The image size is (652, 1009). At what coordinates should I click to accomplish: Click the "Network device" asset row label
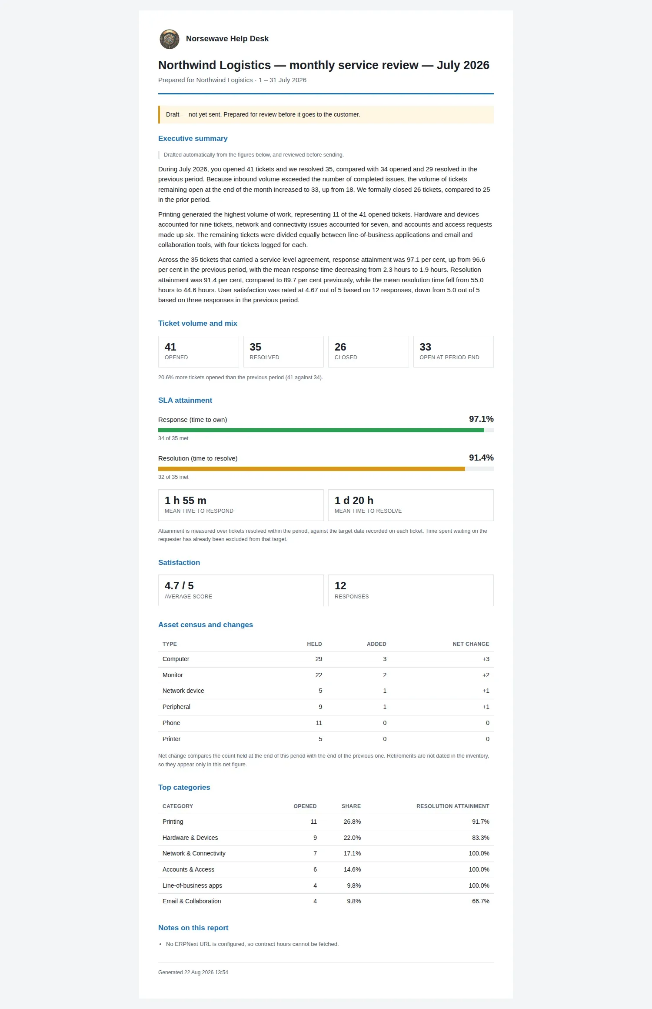(183, 691)
